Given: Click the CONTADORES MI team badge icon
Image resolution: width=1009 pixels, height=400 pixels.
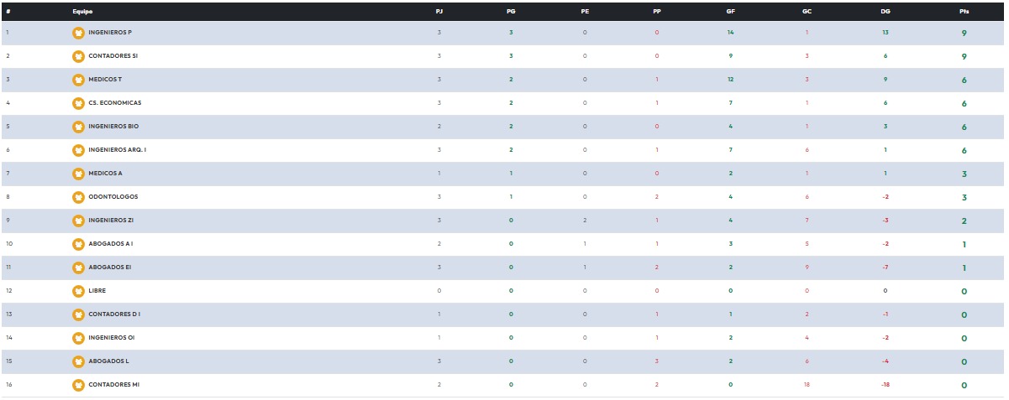Looking at the screenshot, I should pos(78,385).
